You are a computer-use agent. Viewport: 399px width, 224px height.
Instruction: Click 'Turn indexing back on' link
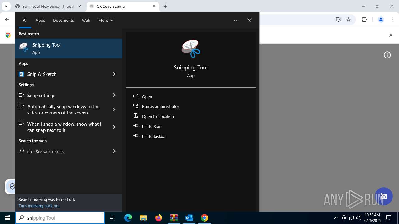39,206
